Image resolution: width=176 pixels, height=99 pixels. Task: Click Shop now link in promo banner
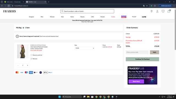pos(84,22)
